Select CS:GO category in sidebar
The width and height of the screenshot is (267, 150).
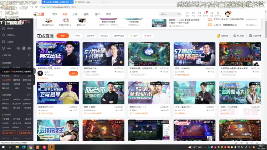(x=17, y=76)
